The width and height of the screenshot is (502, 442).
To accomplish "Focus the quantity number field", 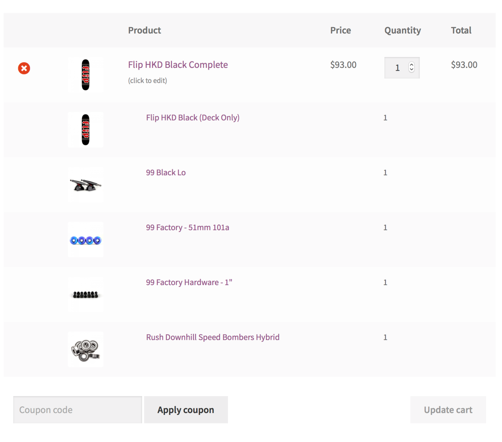I will [397, 68].
